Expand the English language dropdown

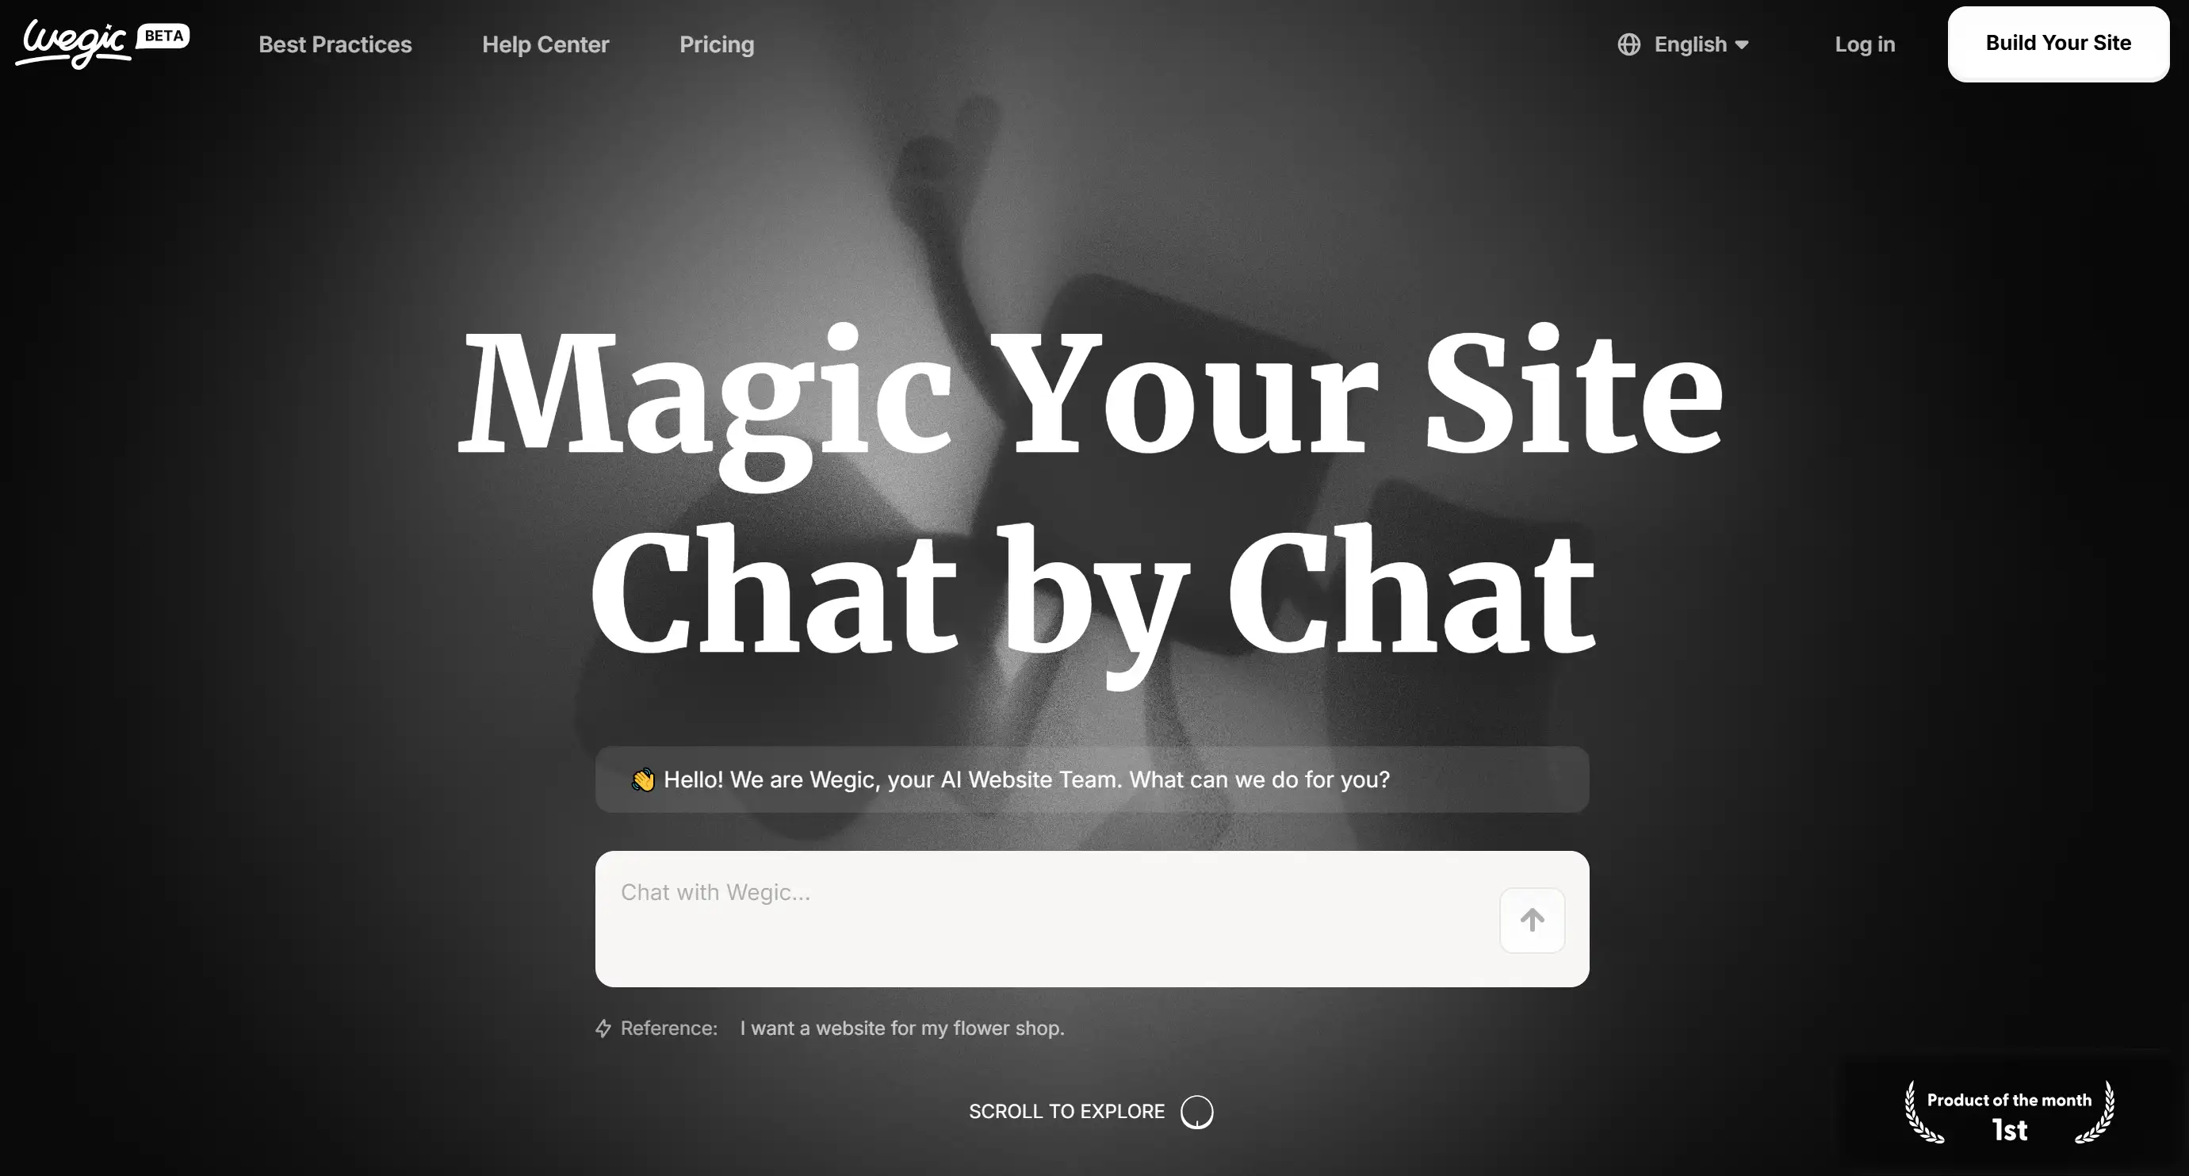tap(1684, 44)
